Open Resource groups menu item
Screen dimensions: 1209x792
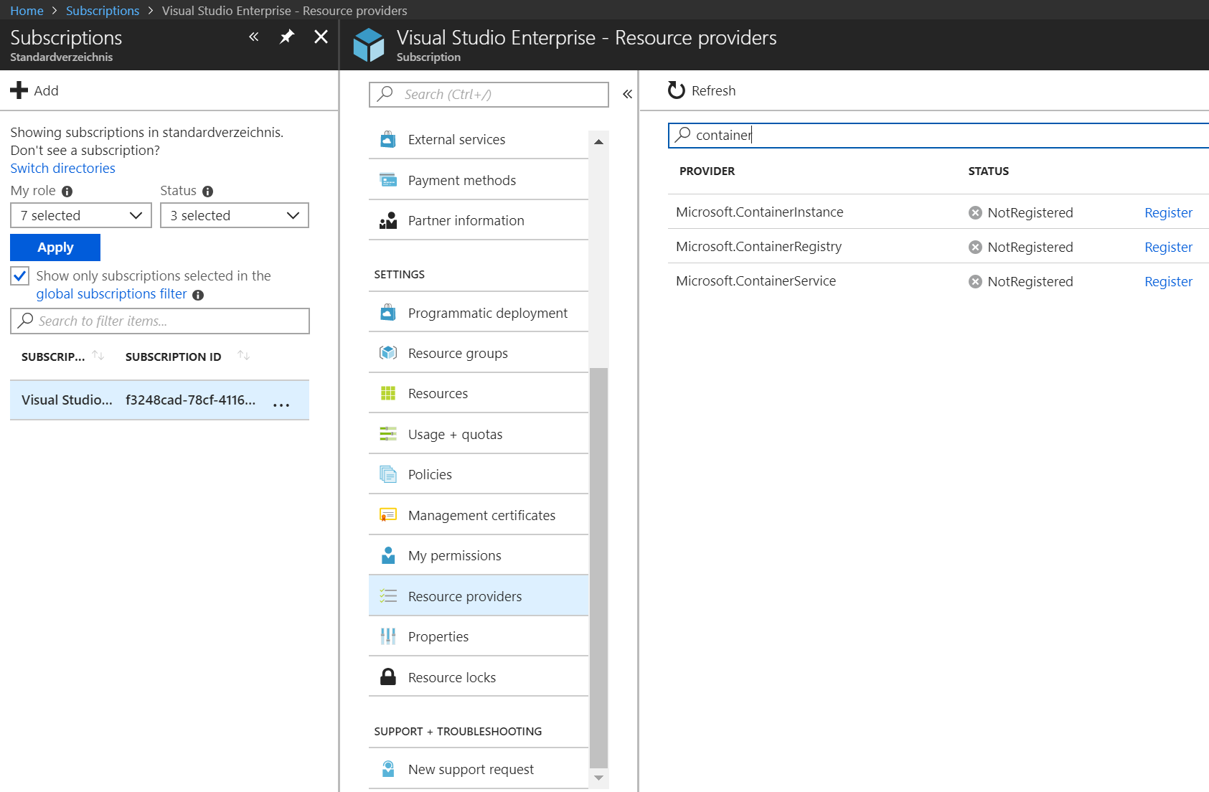[x=479, y=353]
